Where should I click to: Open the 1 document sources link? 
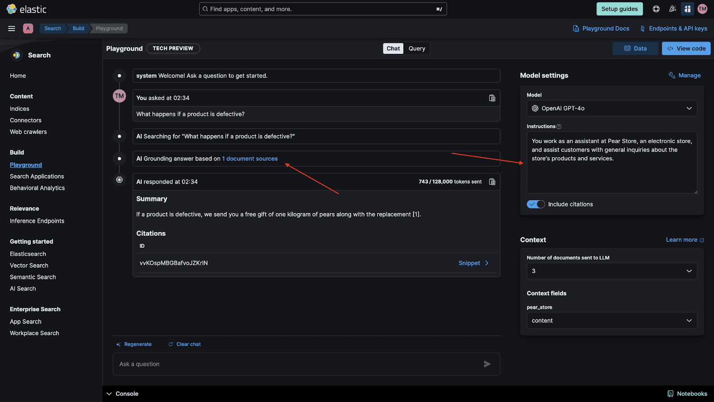point(250,159)
